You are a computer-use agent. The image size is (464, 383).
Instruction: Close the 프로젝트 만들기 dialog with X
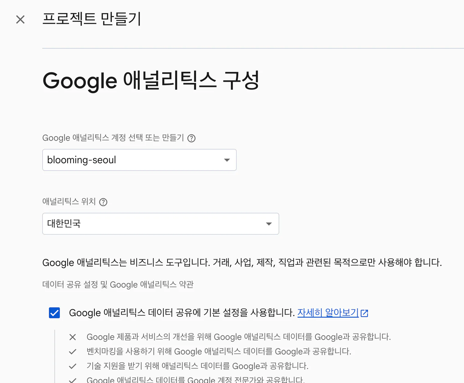click(20, 19)
